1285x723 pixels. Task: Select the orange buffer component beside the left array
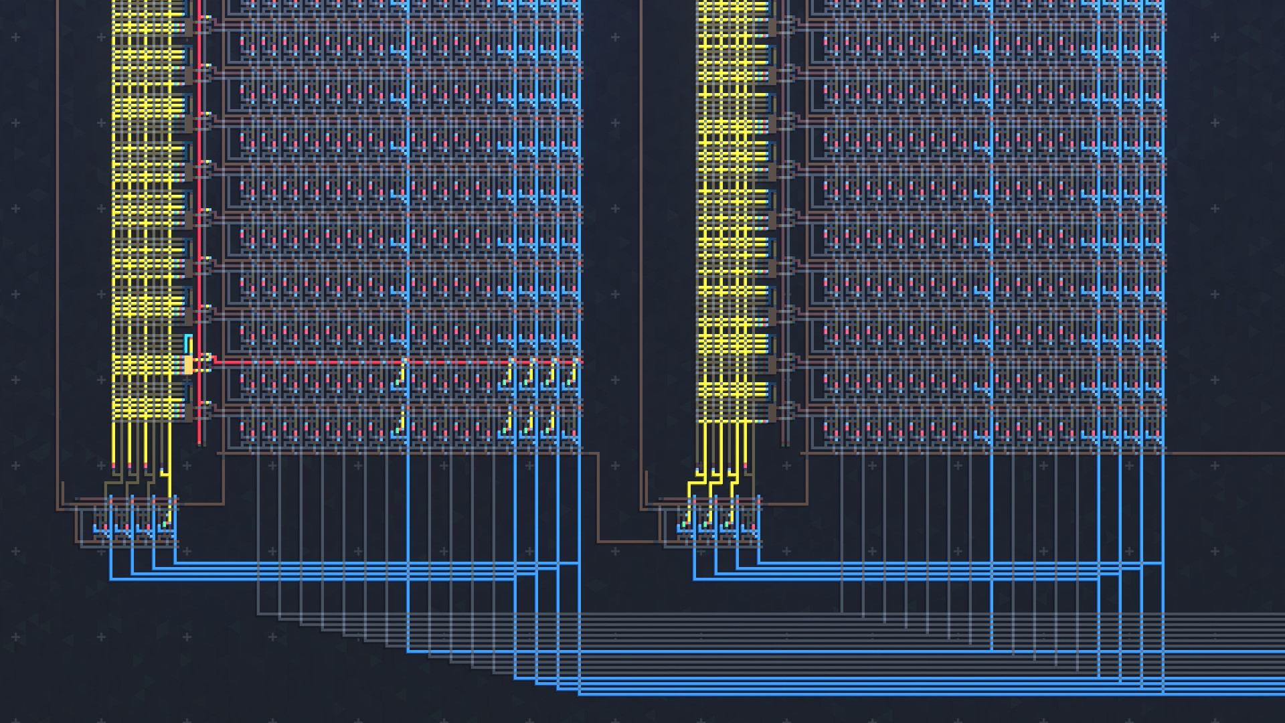(x=189, y=365)
